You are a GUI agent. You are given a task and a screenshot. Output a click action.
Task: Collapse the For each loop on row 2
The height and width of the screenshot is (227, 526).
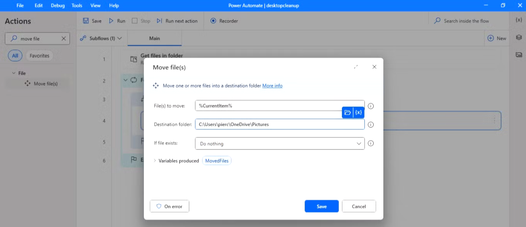(125, 80)
